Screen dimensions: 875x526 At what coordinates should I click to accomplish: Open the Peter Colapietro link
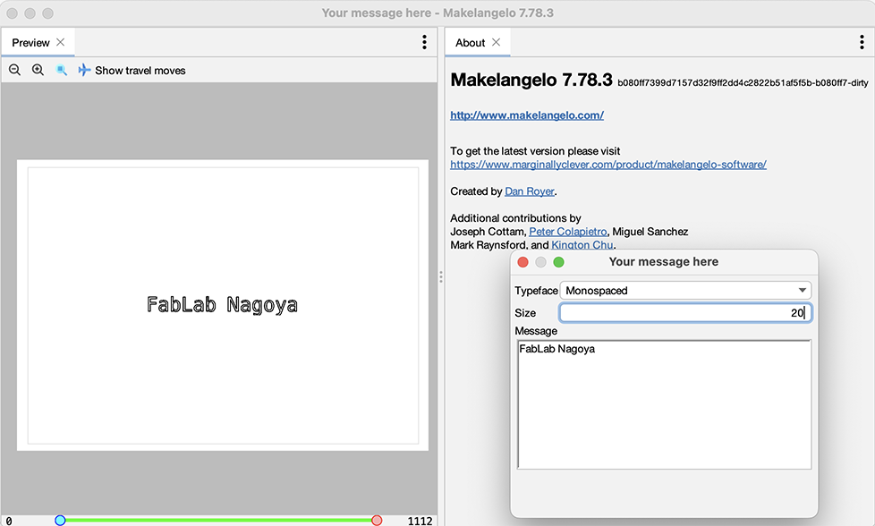pyautogui.click(x=567, y=232)
